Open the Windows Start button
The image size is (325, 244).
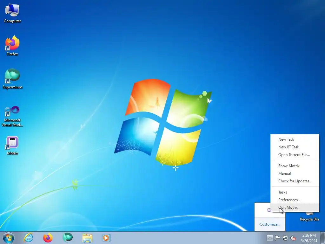(x=9, y=238)
